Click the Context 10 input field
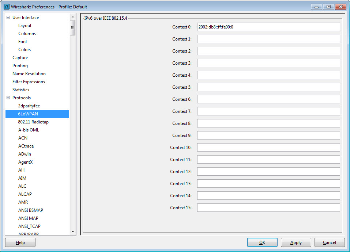Screen dimensions: 350x252 pos(268,147)
